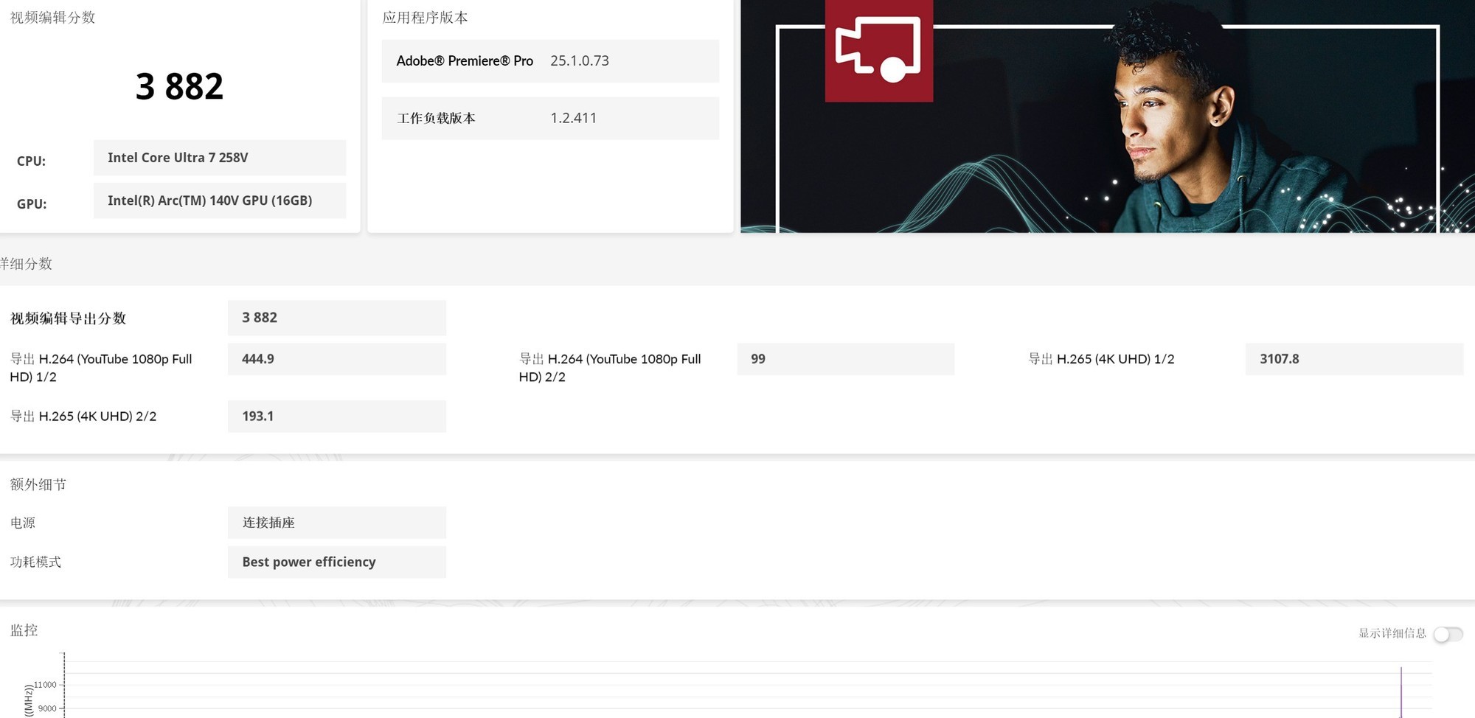Image resolution: width=1475 pixels, height=718 pixels.
Task: Click the 额外细节 section heading
Action: (x=38, y=484)
